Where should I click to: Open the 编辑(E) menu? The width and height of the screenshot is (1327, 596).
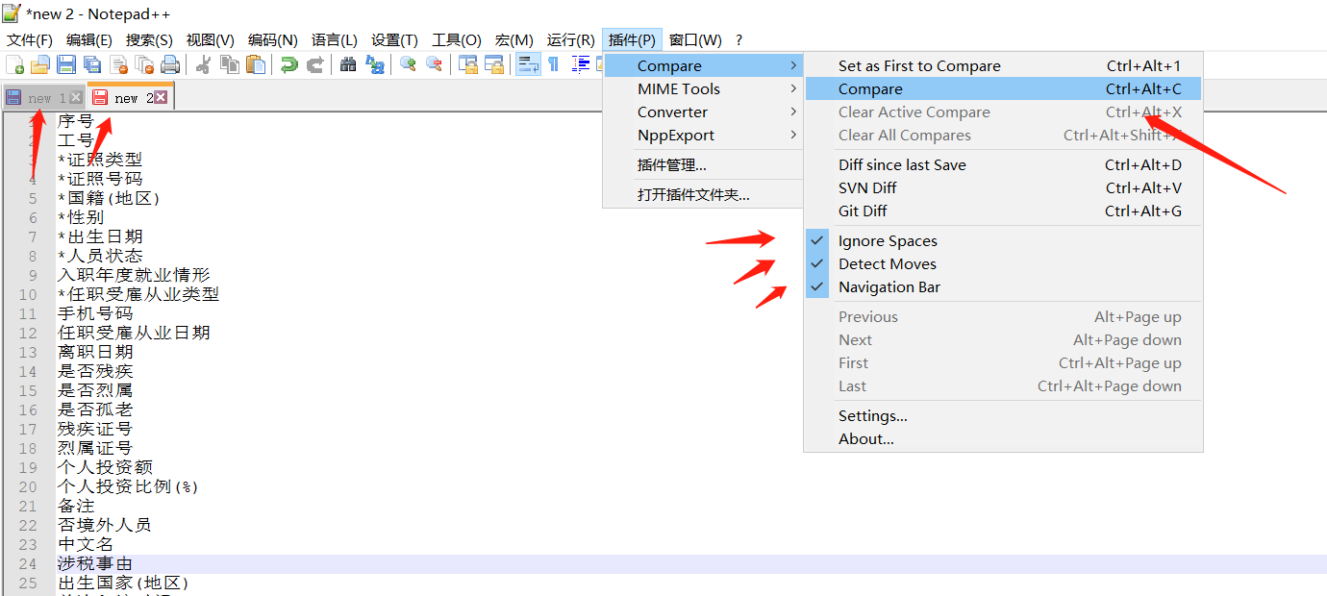pyautogui.click(x=89, y=40)
